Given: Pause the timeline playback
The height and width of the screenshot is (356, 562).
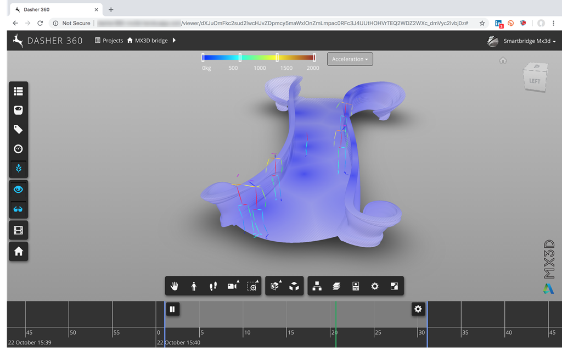Looking at the screenshot, I should click(172, 309).
